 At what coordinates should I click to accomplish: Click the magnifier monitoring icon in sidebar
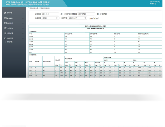pyautogui.click(x=5, y=38)
